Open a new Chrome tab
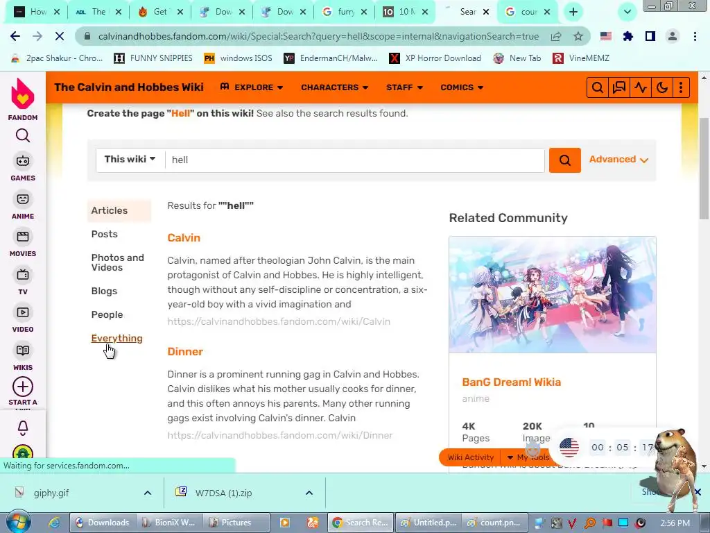 coord(573,12)
